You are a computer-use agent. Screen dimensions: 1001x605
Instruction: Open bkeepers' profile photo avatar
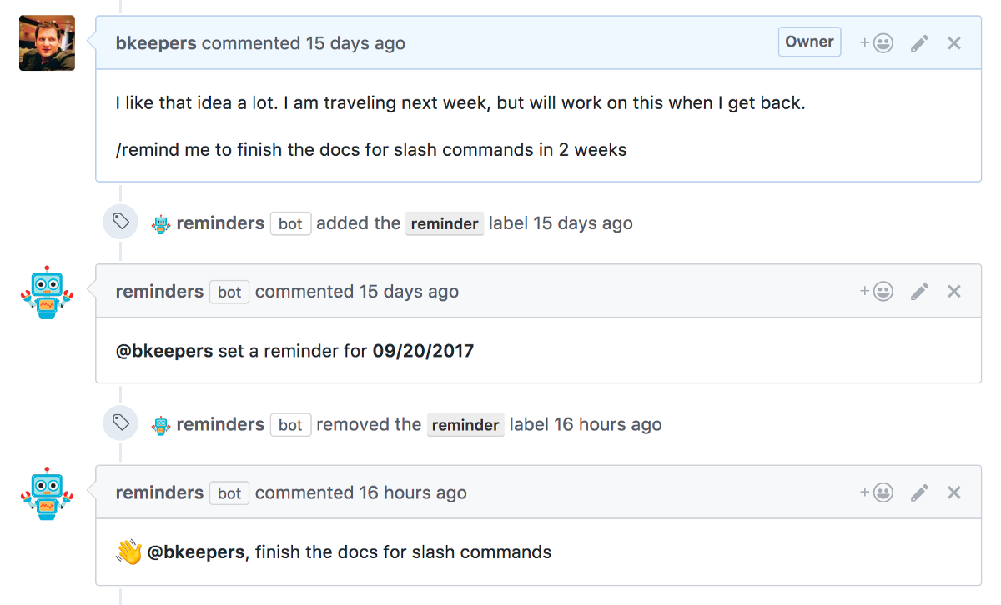coord(47,43)
